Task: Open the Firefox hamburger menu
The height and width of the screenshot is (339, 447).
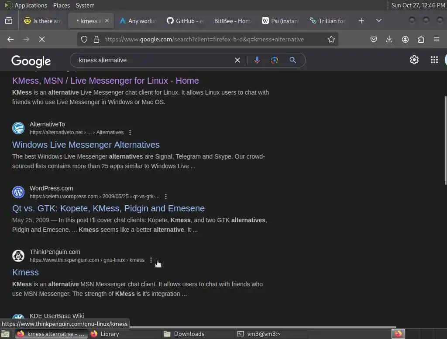Action: 437,39
